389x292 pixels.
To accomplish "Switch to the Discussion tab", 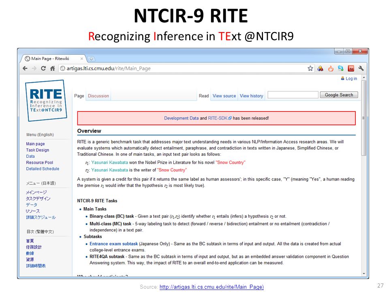I will point(98,96).
